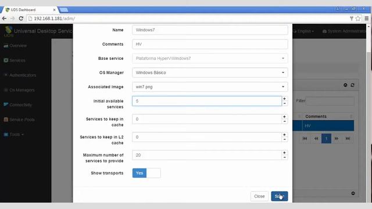This screenshot has height=209, width=372.
Task: Click the Comments input field
Action: (x=210, y=44)
